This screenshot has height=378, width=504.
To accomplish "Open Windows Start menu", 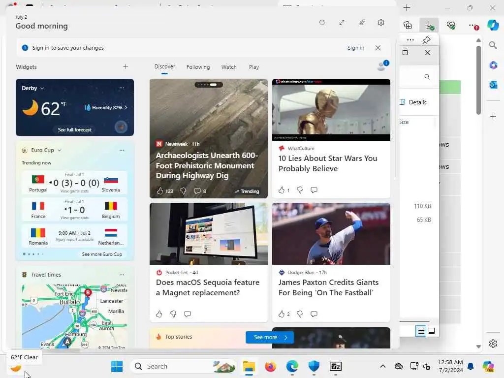I will pos(117,366).
